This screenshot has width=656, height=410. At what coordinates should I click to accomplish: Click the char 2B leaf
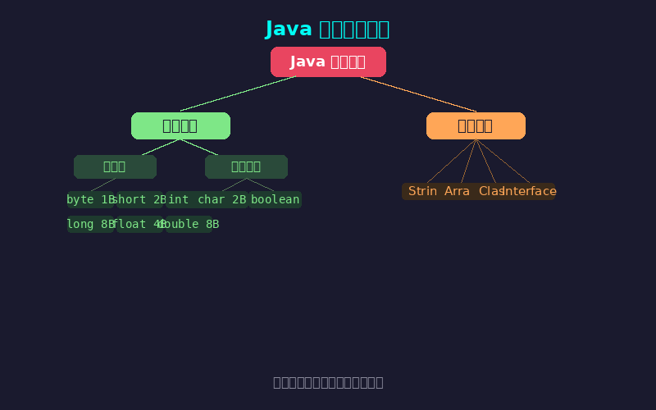coord(221,199)
